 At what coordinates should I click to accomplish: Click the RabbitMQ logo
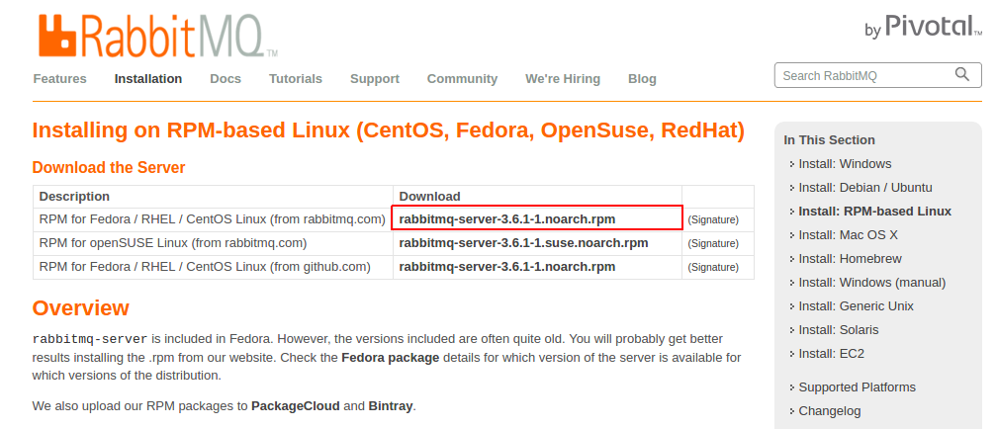click(x=157, y=36)
